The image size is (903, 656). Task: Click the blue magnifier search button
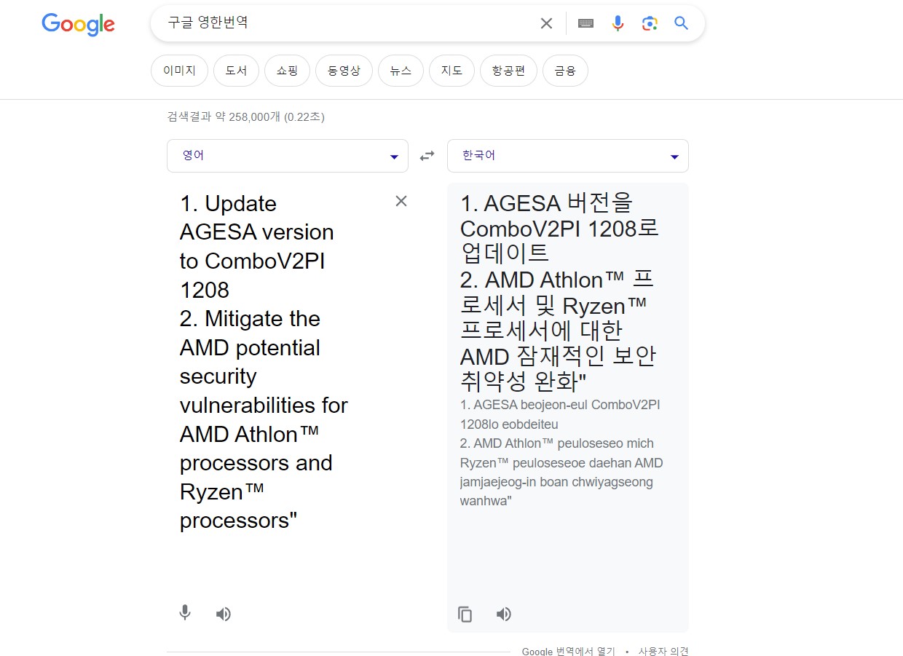(x=681, y=23)
